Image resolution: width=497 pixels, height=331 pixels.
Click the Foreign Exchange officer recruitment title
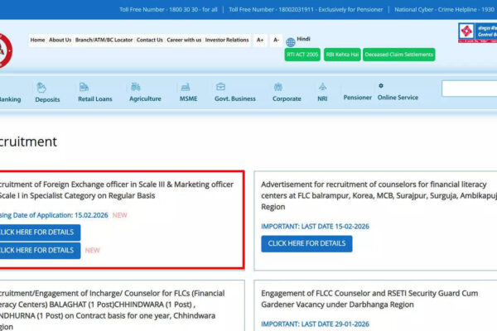coord(116,190)
